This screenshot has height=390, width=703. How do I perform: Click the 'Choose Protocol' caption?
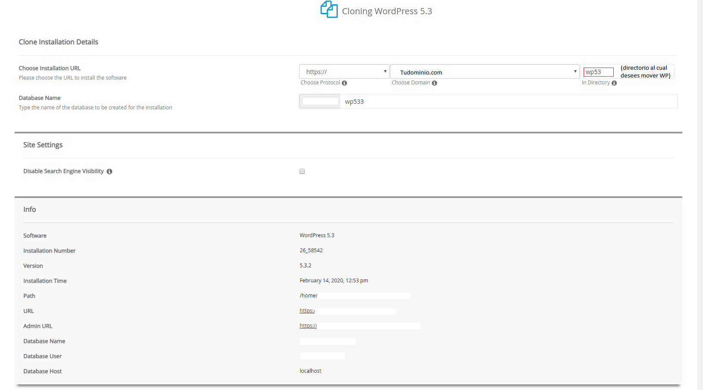(x=320, y=83)
